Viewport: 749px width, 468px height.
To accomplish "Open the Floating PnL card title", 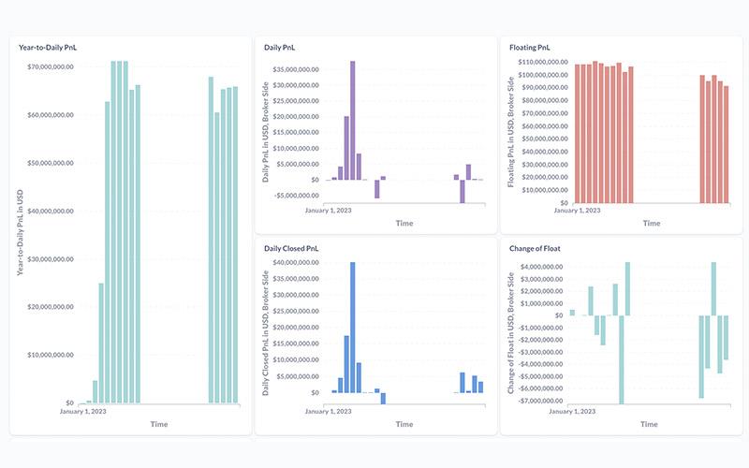I will (x=529, y=48).
